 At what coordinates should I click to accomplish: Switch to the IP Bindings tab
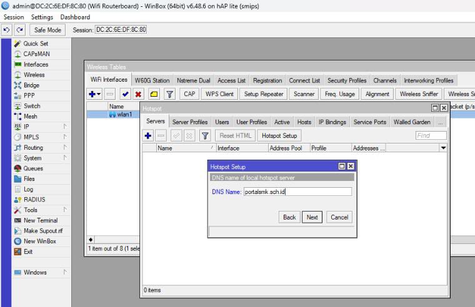pos(332,122)
